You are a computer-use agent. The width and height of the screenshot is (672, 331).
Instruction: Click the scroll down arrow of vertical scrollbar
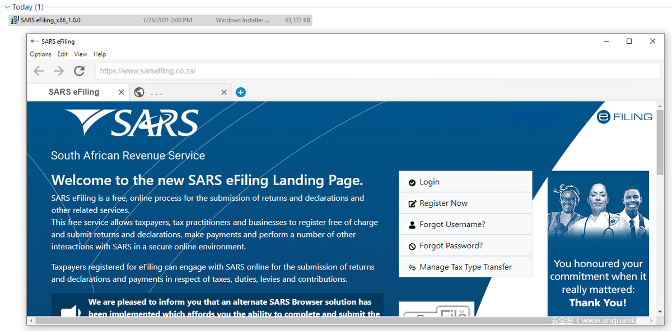click(660, 313)
